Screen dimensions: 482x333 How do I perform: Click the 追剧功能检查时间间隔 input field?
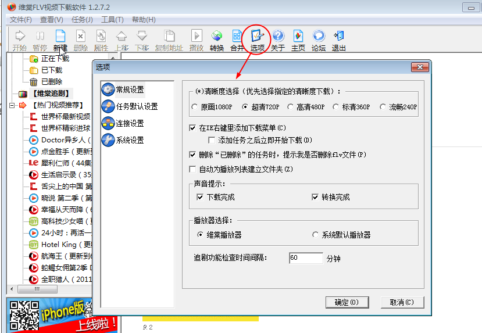(x=306, y=258)
